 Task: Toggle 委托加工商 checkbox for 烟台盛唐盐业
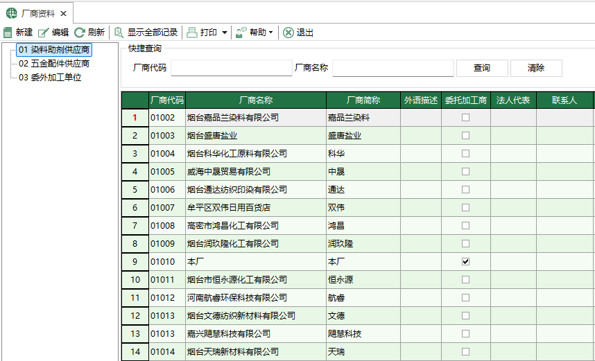click(x=465, y=135)
